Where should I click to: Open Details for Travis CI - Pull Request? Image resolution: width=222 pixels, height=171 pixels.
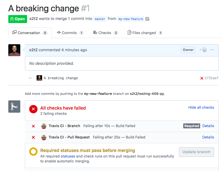[x=208, y=137]
